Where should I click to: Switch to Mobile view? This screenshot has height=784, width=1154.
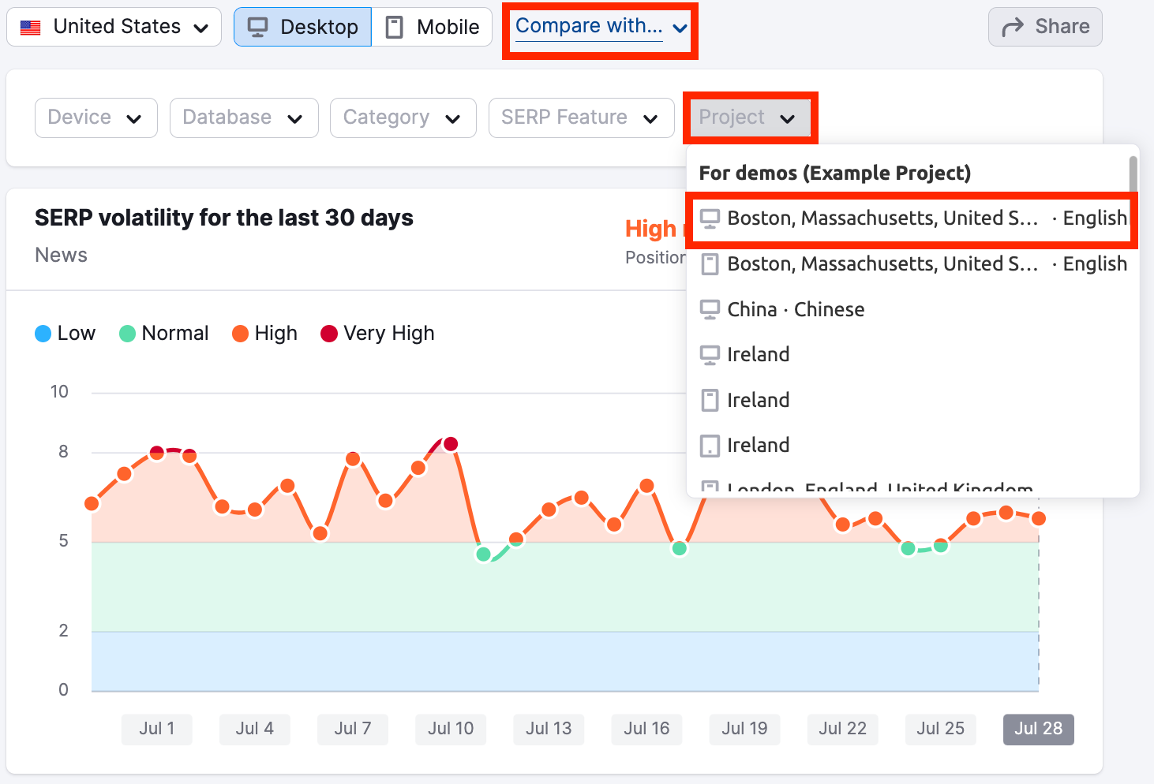[432, 28]
